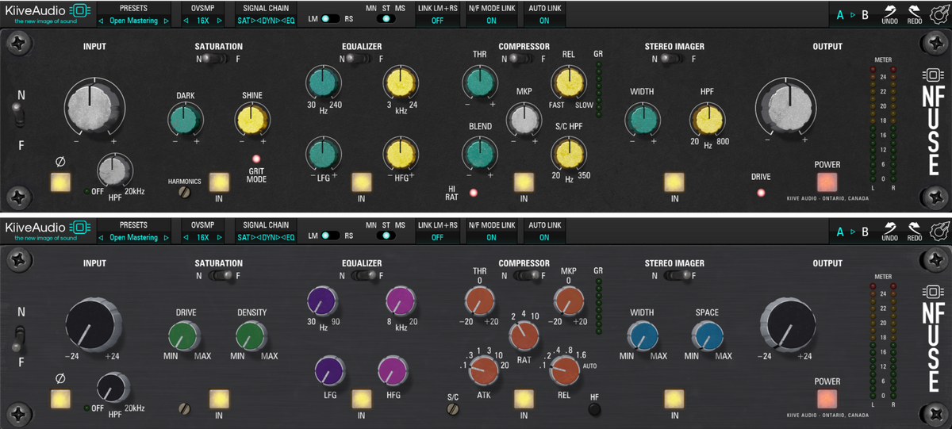Click the POWER button on top unit
Screen dimensions: 952x429
827,182
